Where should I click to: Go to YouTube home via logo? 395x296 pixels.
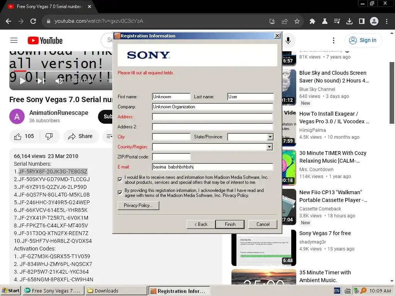pyautogui.click(x=45, y=40)
